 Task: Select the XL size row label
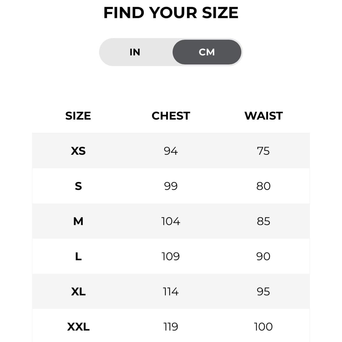coord(78,292)
